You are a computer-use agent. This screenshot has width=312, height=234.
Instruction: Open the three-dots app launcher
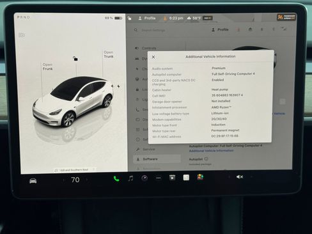click(x=159, y=178)
